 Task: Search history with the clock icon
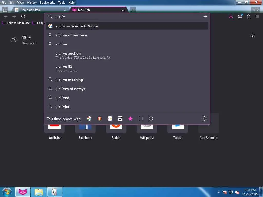pos(151,119)
